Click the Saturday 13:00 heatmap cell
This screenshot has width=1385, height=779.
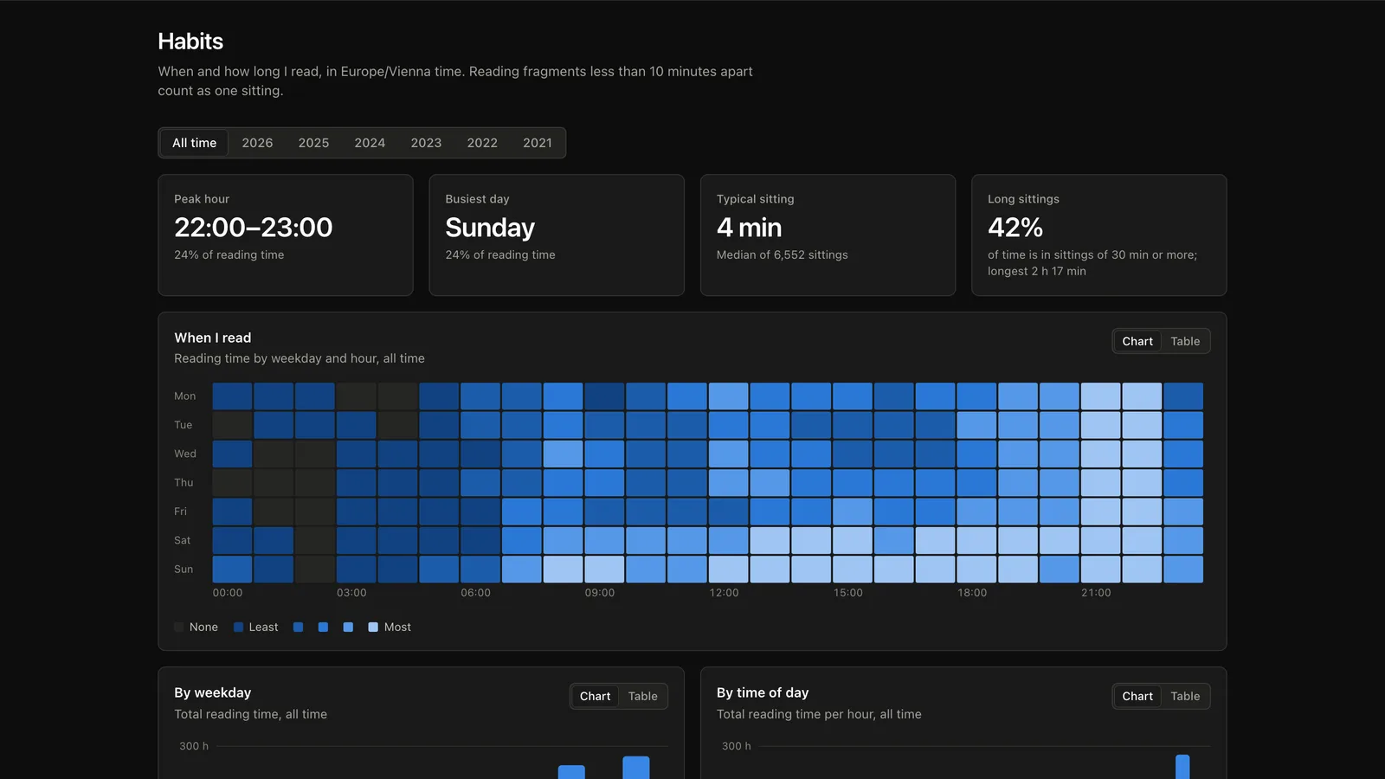click(770, 540)
